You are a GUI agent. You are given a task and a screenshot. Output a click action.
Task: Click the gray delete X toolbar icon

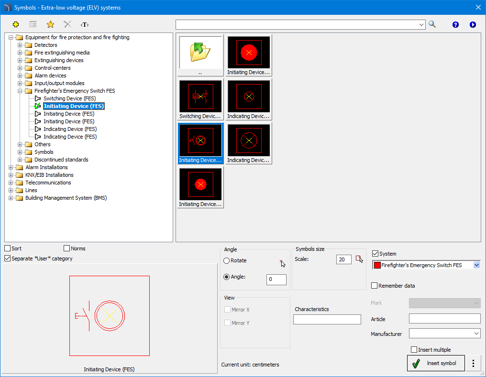pos(67,24)
